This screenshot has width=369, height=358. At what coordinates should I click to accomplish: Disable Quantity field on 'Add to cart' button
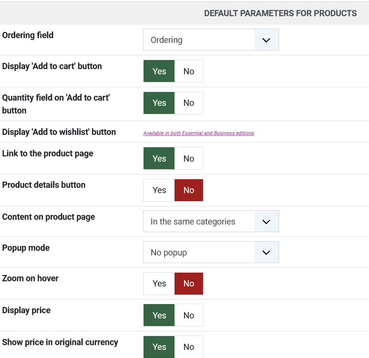click(x=189, y=103)
